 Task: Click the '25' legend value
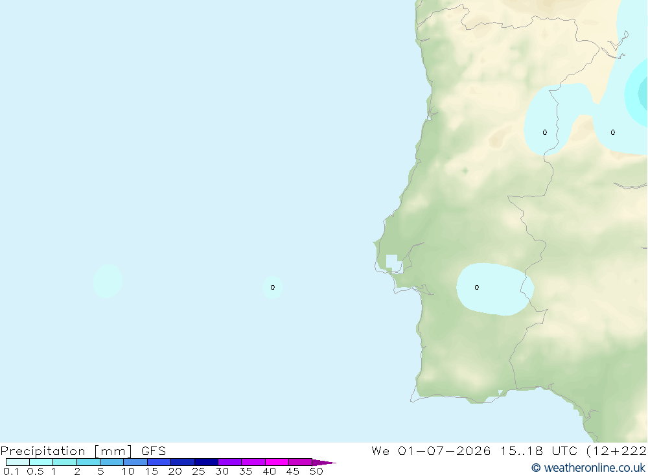pyautogui.click(x=199, y=471)
